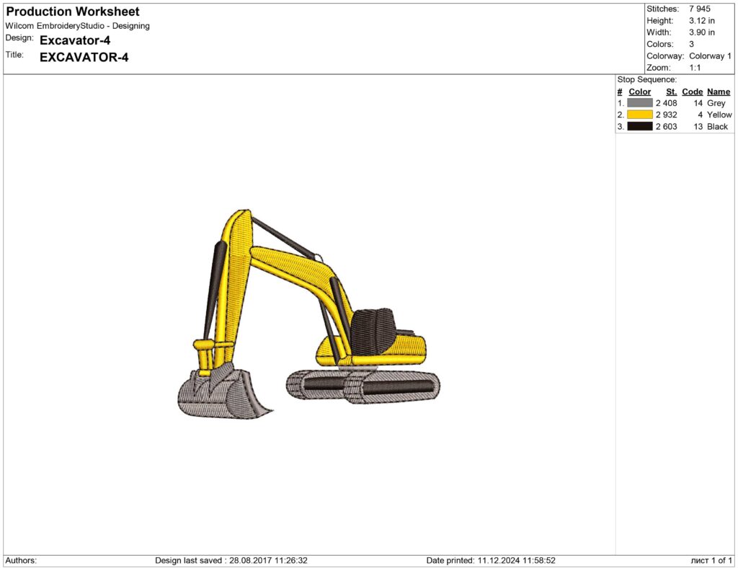Select the Yellow color swatch in Stop Sequence

point(640,115)
